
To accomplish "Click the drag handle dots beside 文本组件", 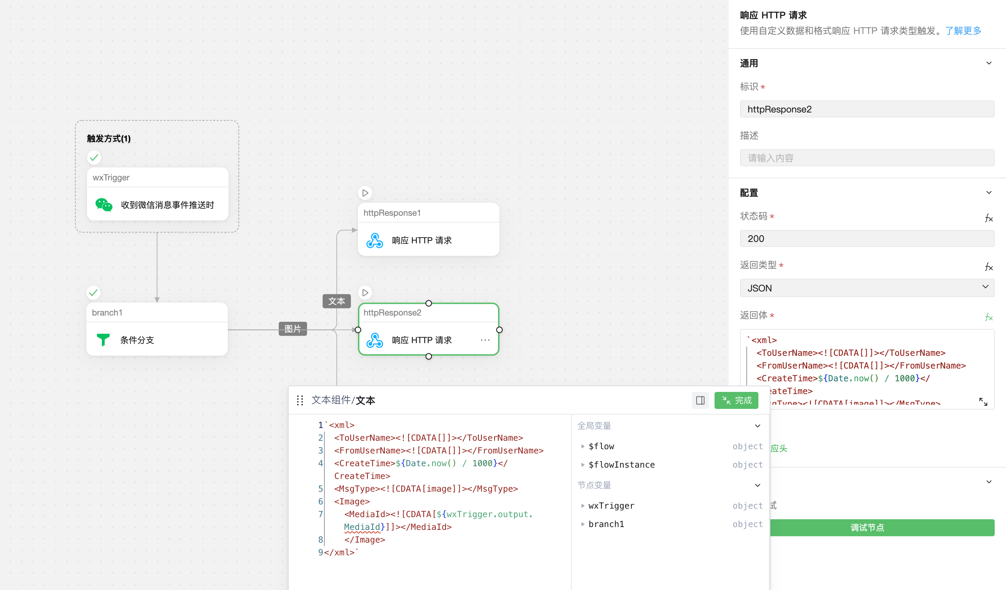I will click(x=300, y=400).
